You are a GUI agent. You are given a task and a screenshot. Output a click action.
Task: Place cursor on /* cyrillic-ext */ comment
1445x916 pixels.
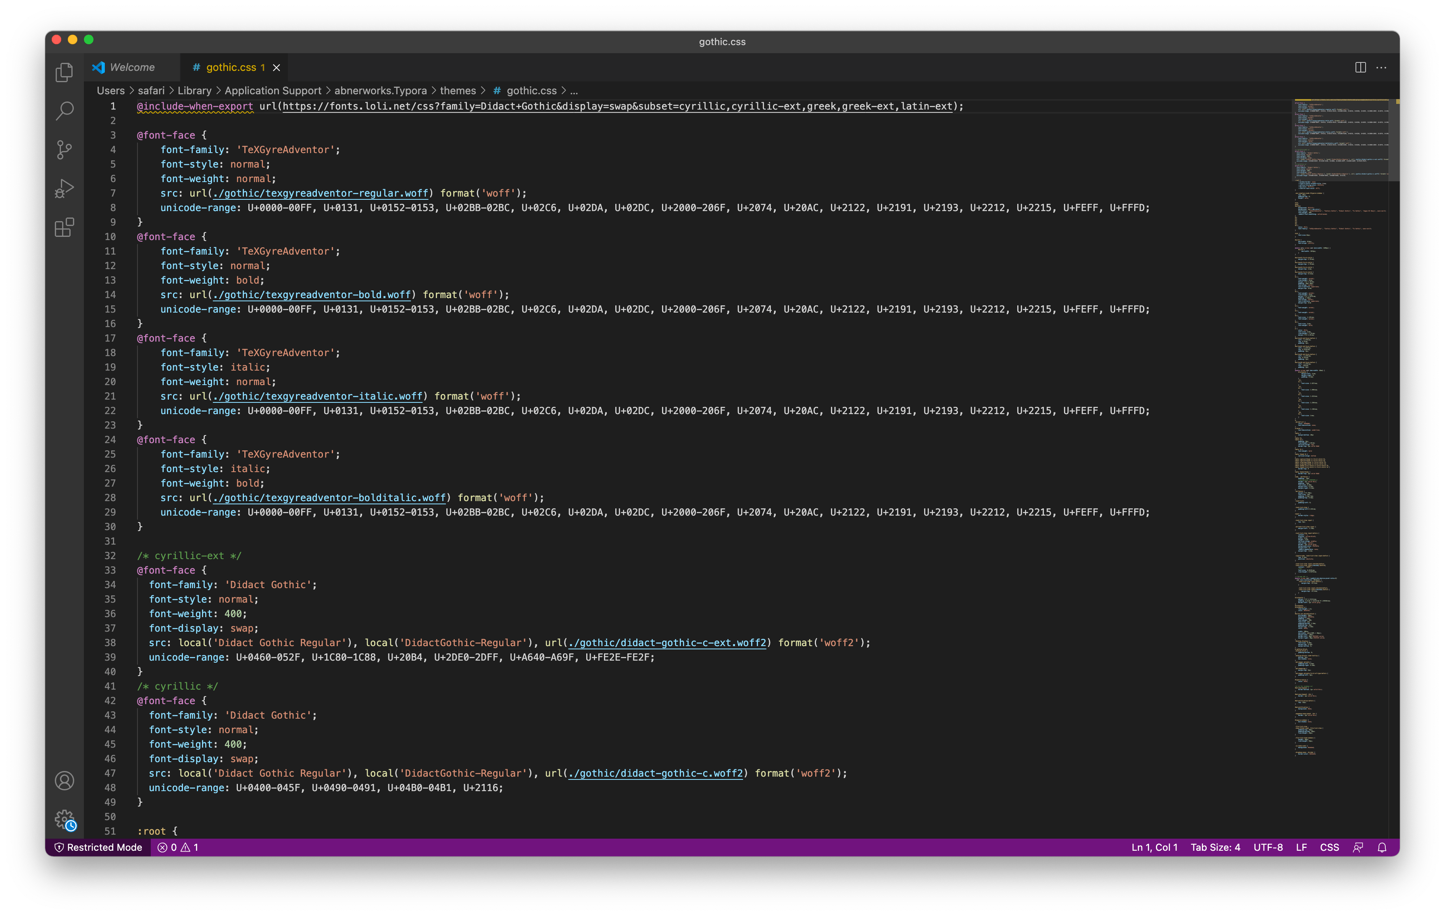click(189, 556)
